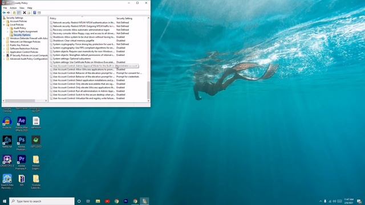Open the CPUID CPU-Z desktop shortcut
365x205 pixels.
[x=7, y=161]
